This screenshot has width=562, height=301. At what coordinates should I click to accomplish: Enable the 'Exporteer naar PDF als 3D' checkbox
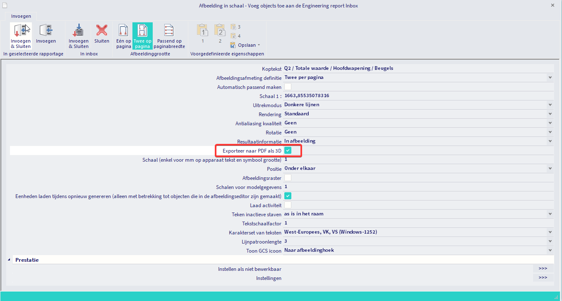(288, 150)
